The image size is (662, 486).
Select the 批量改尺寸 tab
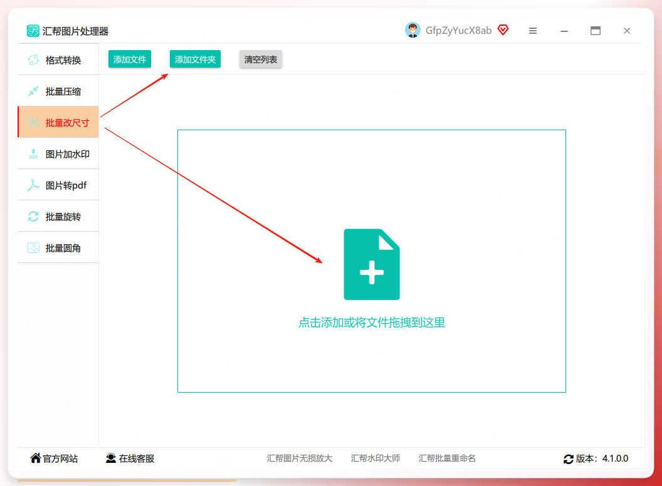point(58,123)
